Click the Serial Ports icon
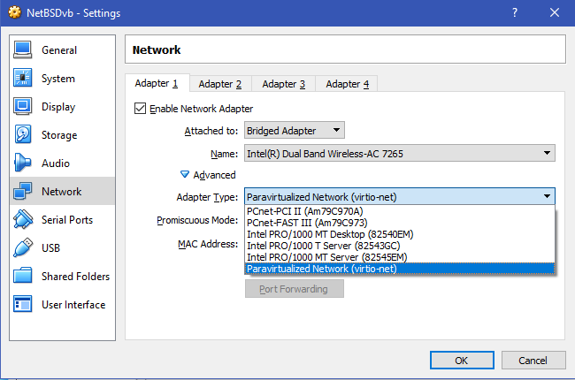This screenshot has width=575, height=380. click(24, 220)
